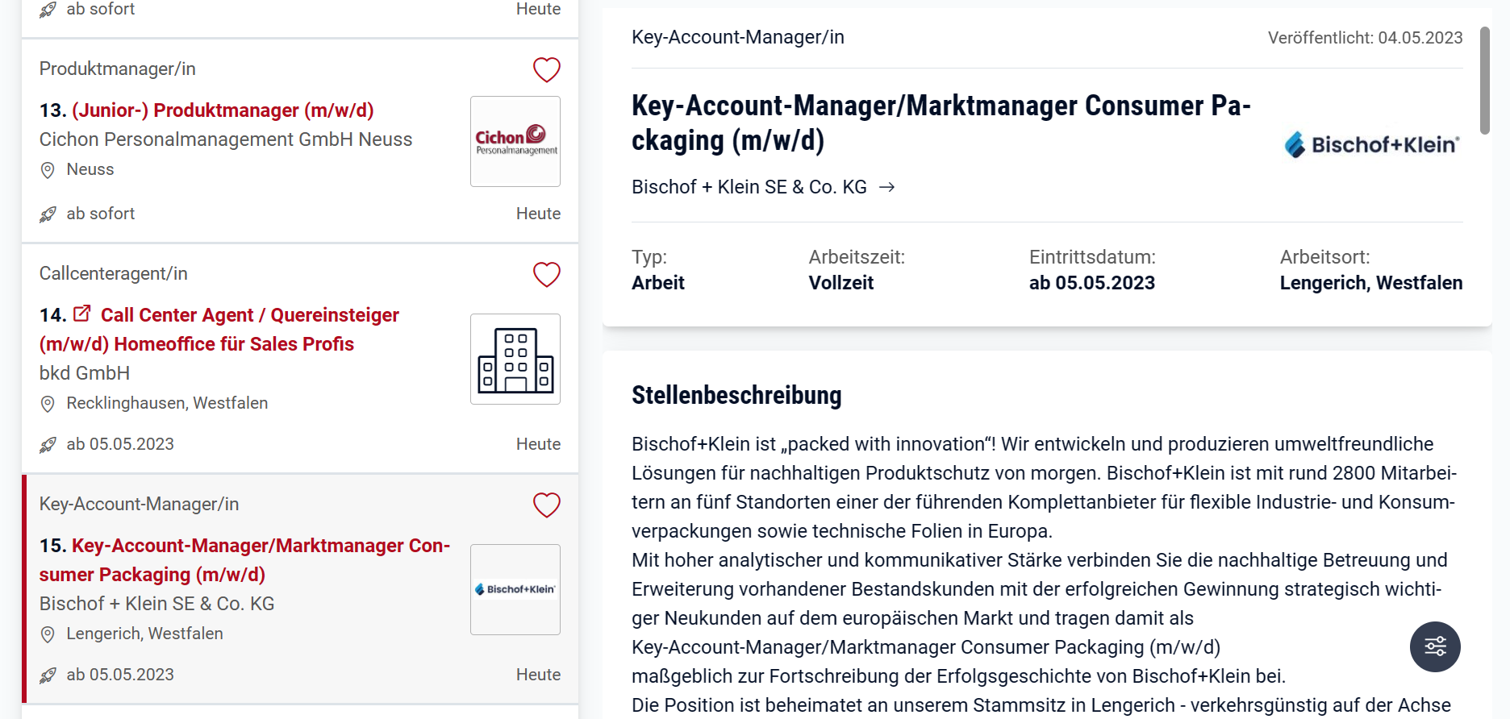1510x719 pixels.
Task: Click the location pin beside Lengerich, Westfalen in list
Action: tap(48, 634)
